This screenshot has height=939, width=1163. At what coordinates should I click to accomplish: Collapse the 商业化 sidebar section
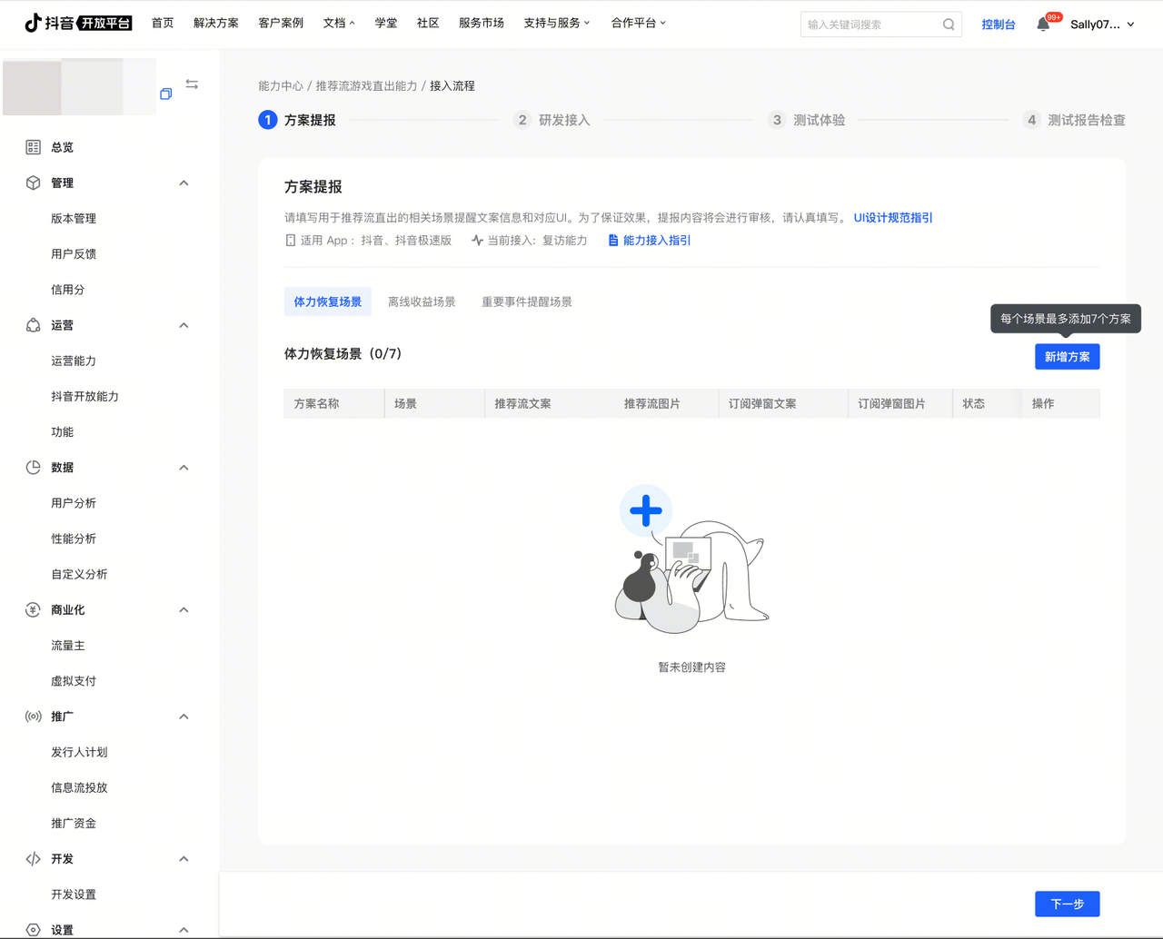[x=184, y=610]
